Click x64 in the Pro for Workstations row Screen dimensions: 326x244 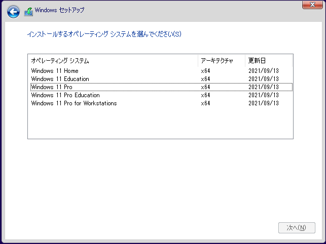[205, 103]
